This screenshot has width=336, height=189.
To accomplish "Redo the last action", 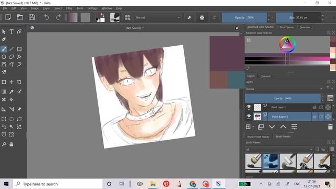I will [x=58, y=17].
